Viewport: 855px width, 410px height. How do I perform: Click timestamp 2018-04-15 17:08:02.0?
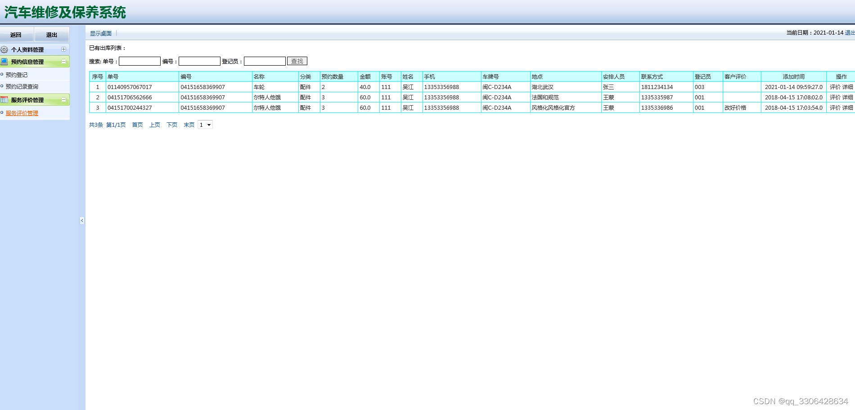click(x=794, y=98)
